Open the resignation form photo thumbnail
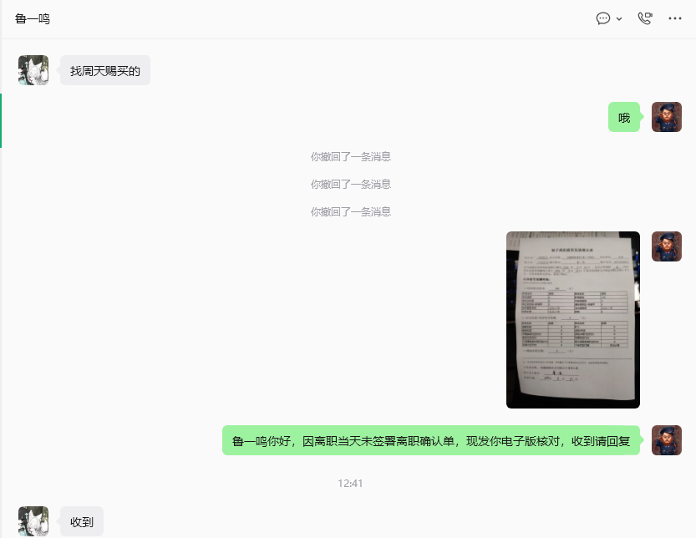Screen dimensions: 696x538 coord(573,320)
